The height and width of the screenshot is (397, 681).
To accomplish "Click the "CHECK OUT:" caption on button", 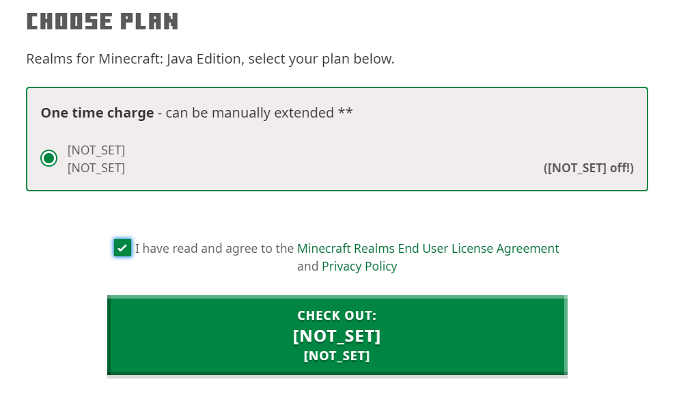I will pyautogui.click(x=337, y=316).
